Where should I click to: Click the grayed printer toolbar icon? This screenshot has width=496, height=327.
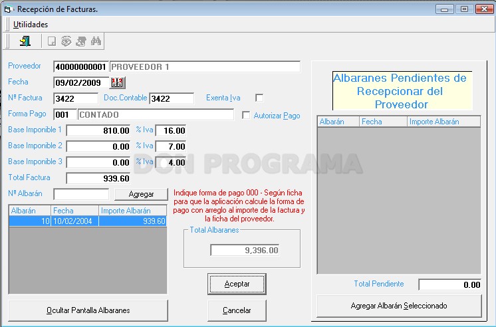point(81,41)
